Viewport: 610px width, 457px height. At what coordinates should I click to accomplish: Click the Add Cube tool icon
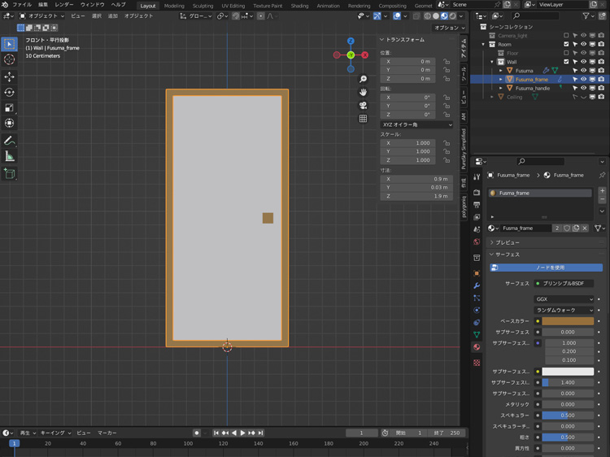(10, 173)
